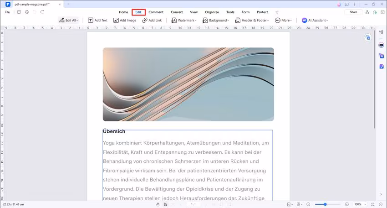Select the hand pan tool
387x208 pixels.
tap(158, 204)
